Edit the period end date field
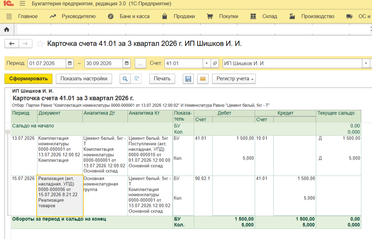Screen dimensions: 372x239 [104, 63]
